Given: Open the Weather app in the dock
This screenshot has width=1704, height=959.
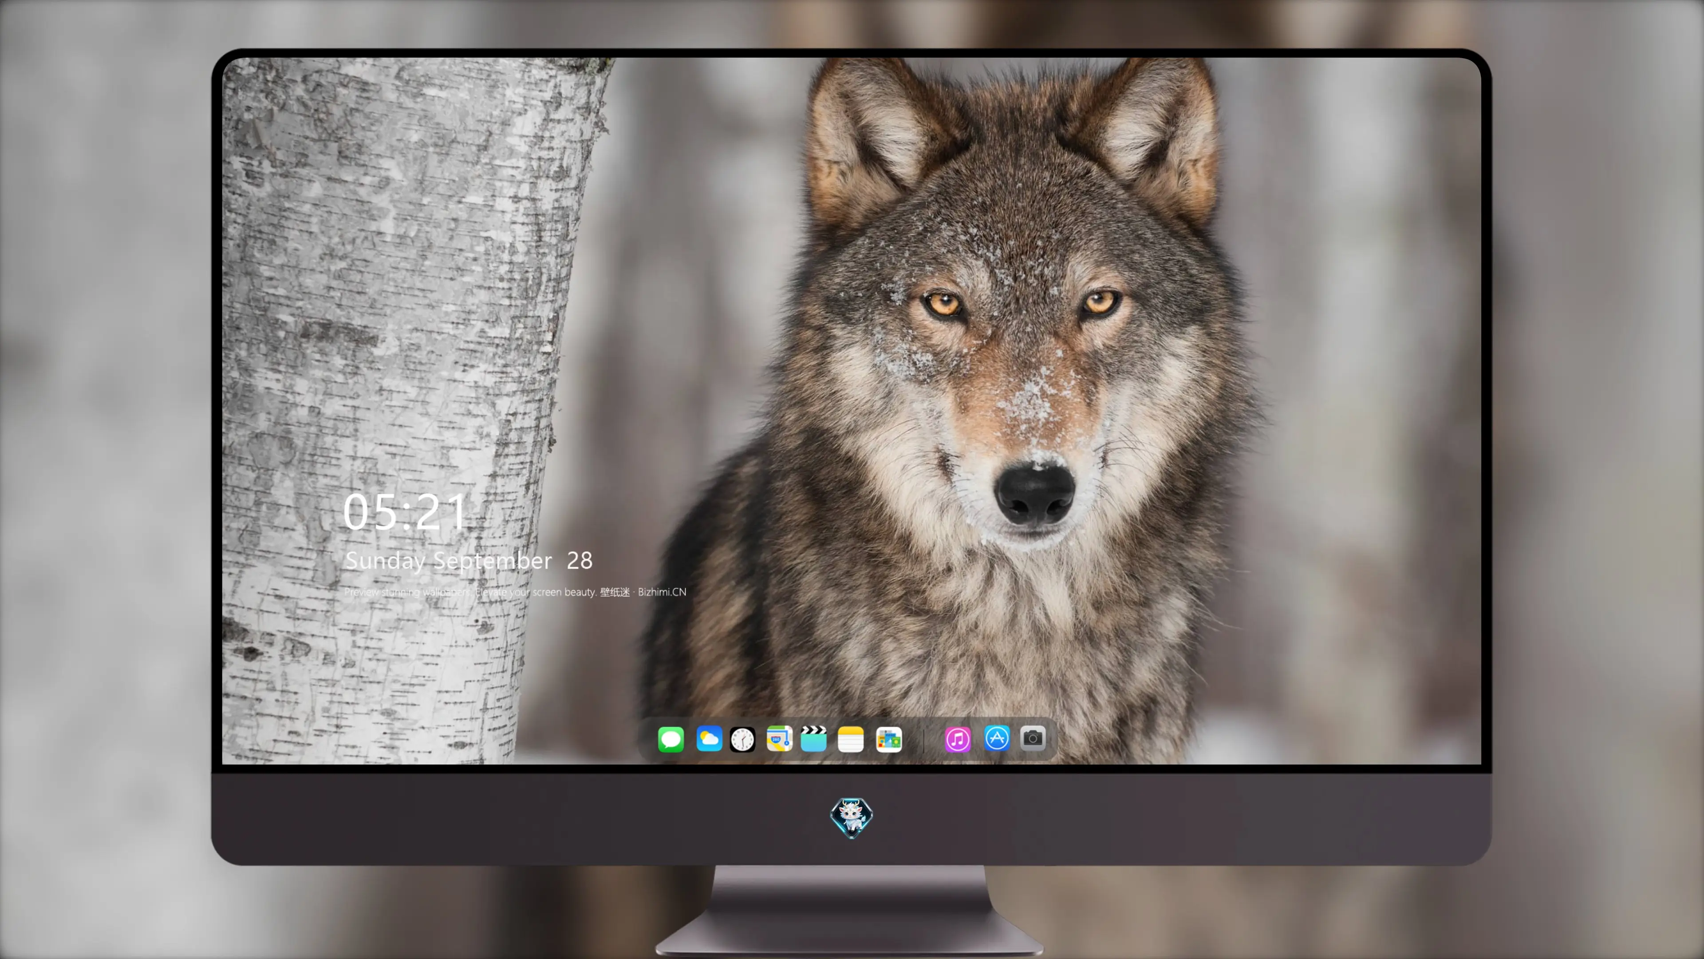Looking at the screenshot, I should point(709,739).
